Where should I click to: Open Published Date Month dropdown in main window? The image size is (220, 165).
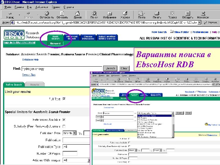tap(75, 133)
